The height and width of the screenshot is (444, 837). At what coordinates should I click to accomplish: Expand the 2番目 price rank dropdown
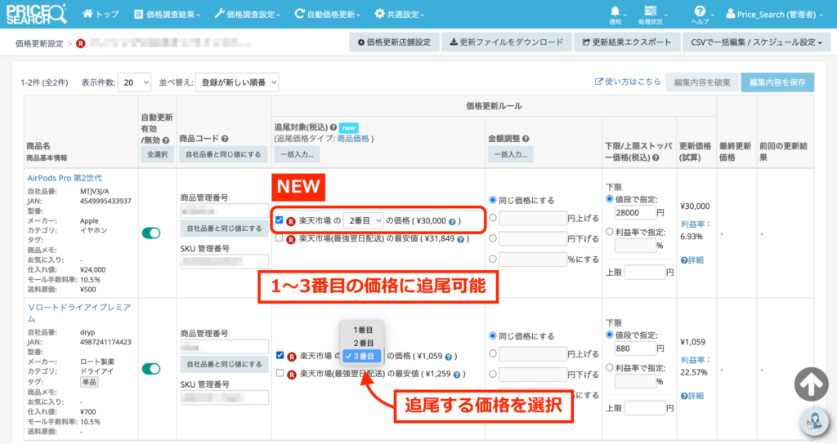click(x=363, y=220)
